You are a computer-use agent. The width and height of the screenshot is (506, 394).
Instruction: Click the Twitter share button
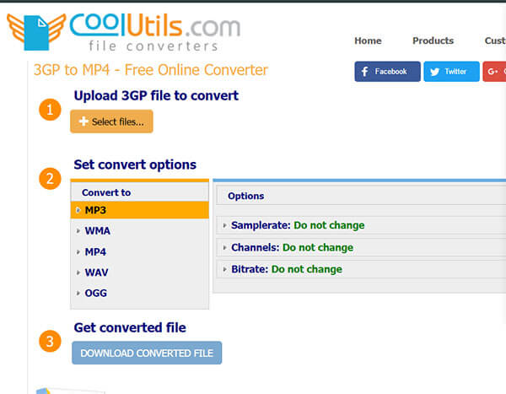(x=451, y=72)
